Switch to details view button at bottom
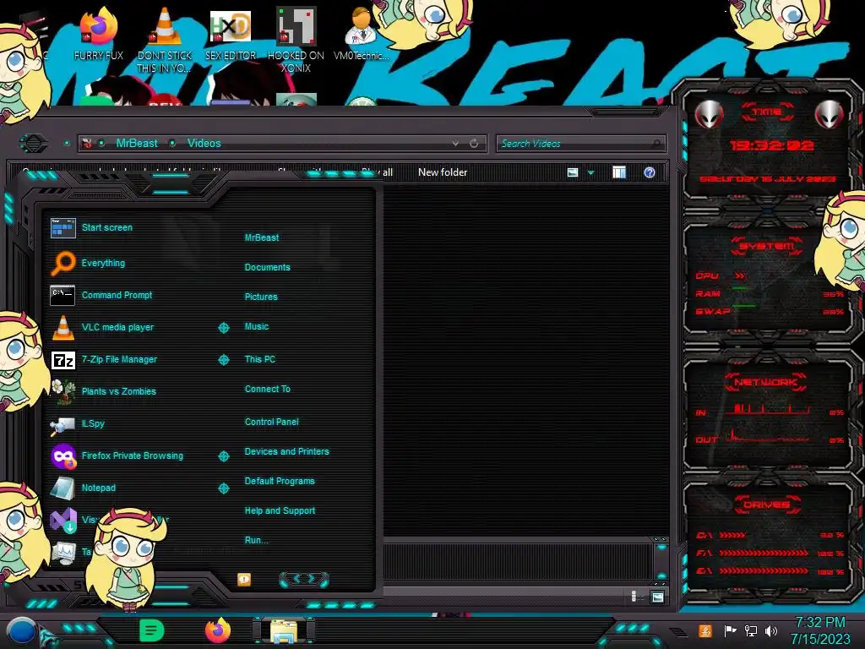 634,596
